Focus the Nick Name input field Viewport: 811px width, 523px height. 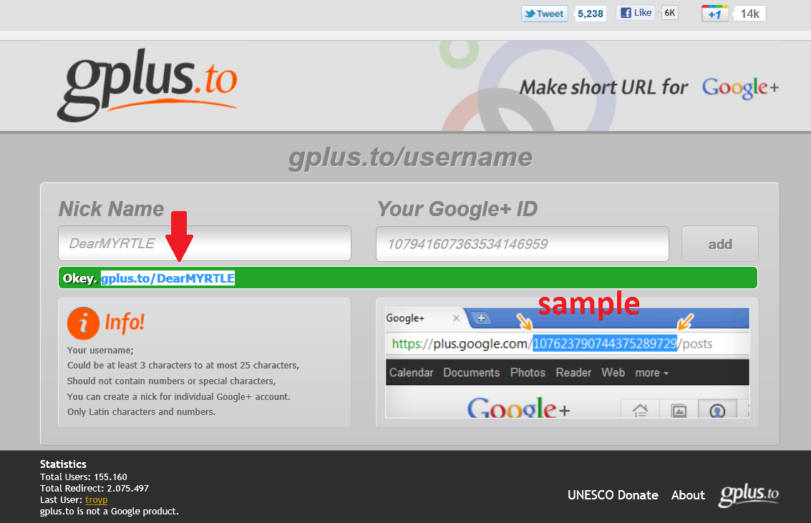pyautogui.click(x=205, y=243)
